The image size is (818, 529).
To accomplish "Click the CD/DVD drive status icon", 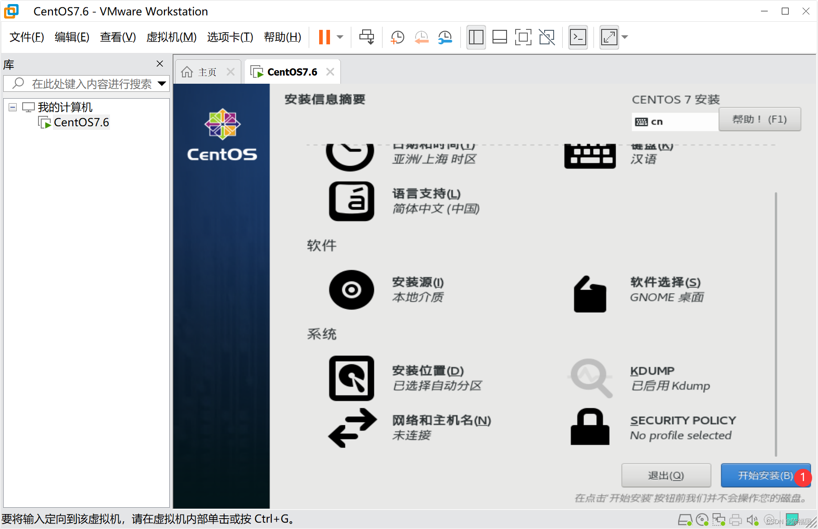I will (x=702, y=520).
